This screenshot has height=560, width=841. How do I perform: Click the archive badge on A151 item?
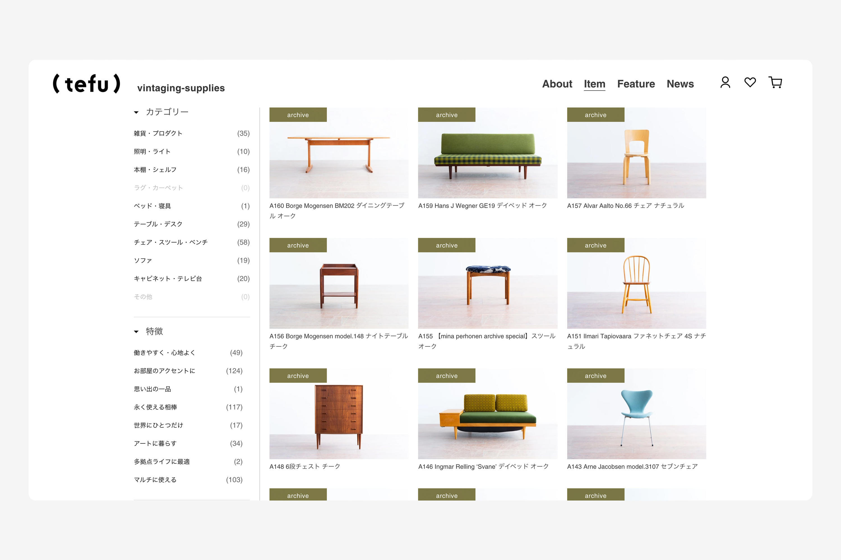coord(596,245)
